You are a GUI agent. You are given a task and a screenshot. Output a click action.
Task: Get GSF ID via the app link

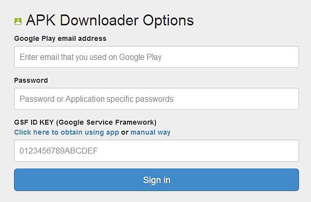(x=66, y=132)
